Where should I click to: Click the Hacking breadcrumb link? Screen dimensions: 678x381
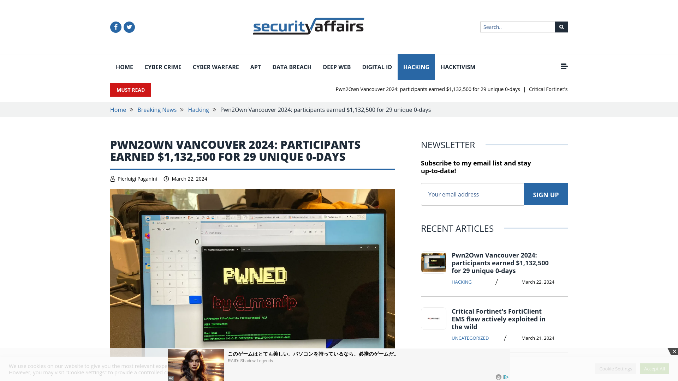pos(198,110)
